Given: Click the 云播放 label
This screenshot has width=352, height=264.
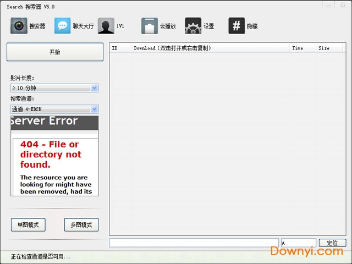Looking at the screenshot, I should 168,26.
